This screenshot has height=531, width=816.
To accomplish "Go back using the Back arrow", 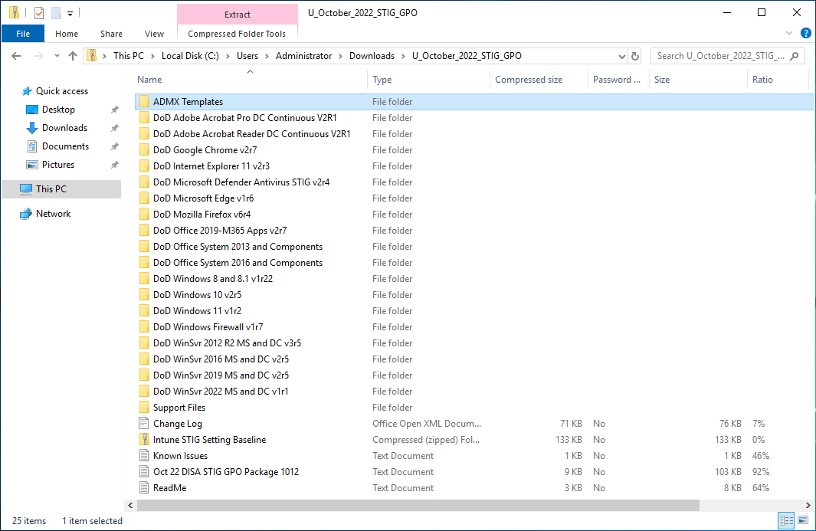I will coord(17,56).
